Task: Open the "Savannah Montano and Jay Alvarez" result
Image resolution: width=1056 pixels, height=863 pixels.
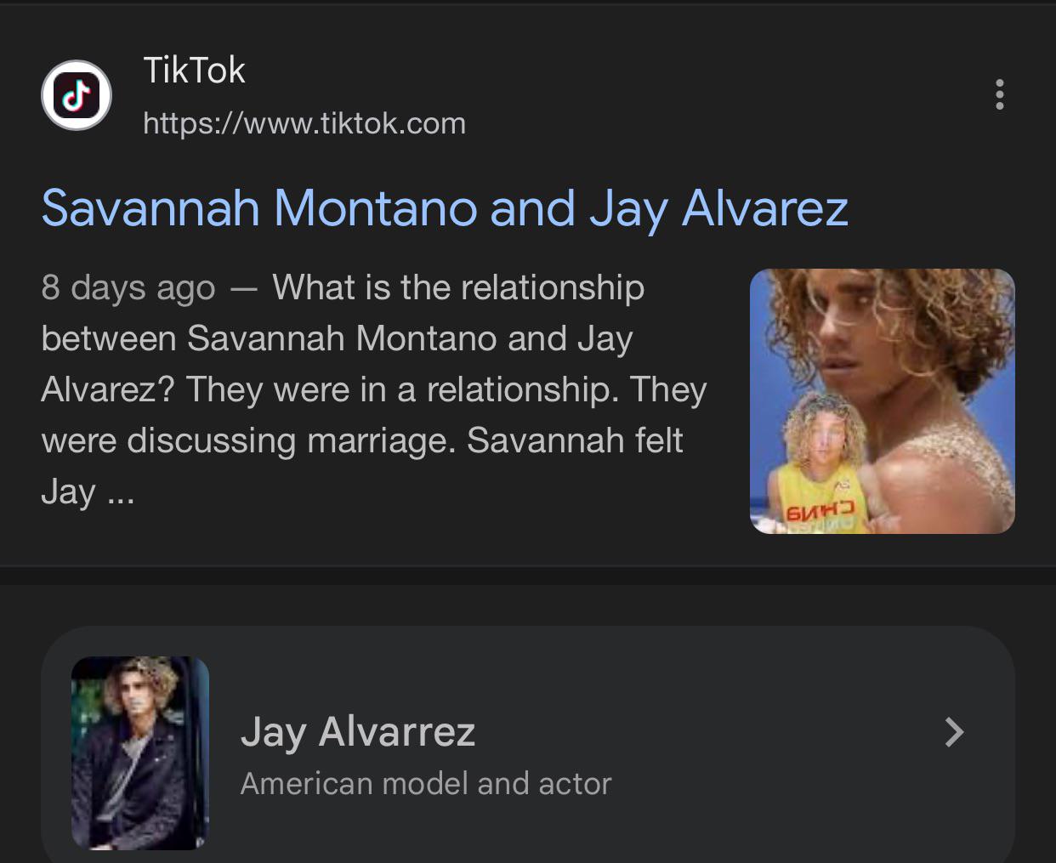Action: [445, 208]
